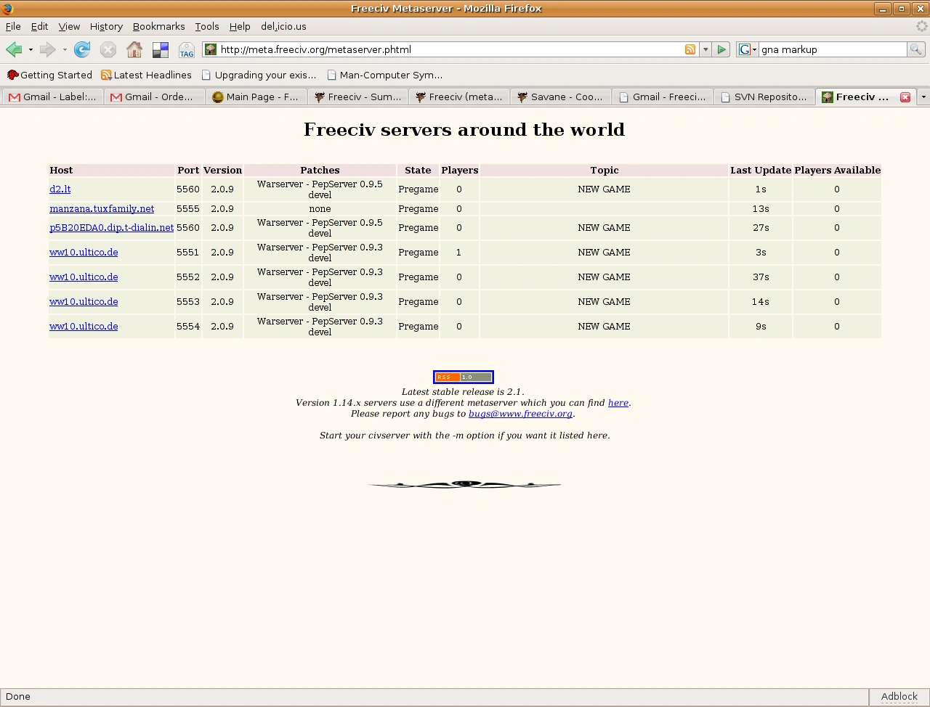The width and height of the screenshot is (930, 707).
Task: Follow the d2.lt host link
Action: pyautogui.click(x=60, y=189)
